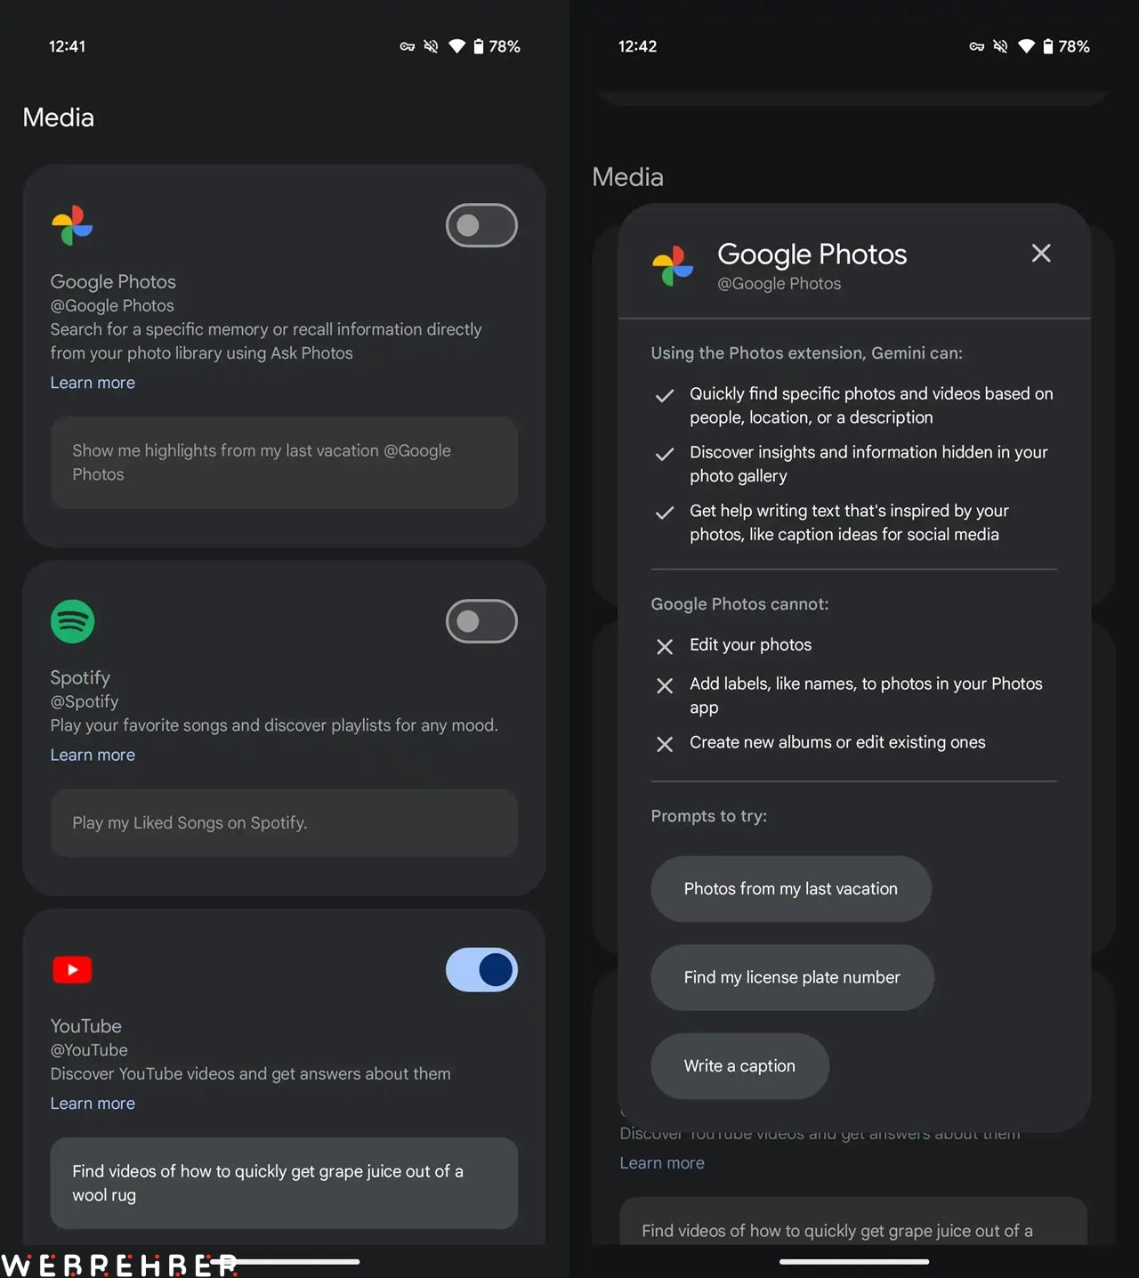Open Learn more link under Spotify
Screen dimensions: 1139x1278
point(93,755)
